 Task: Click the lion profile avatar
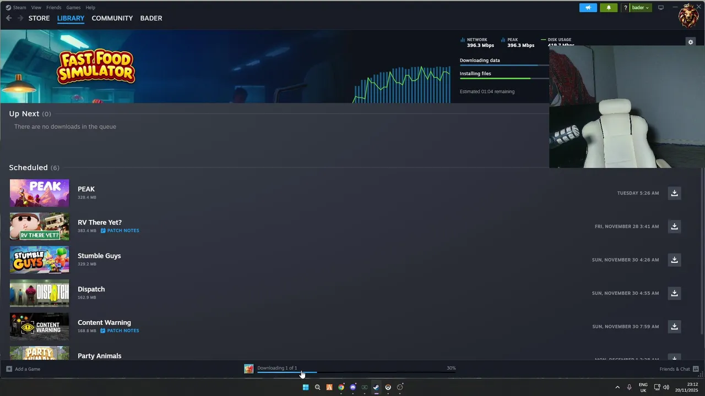click(688, 15)
